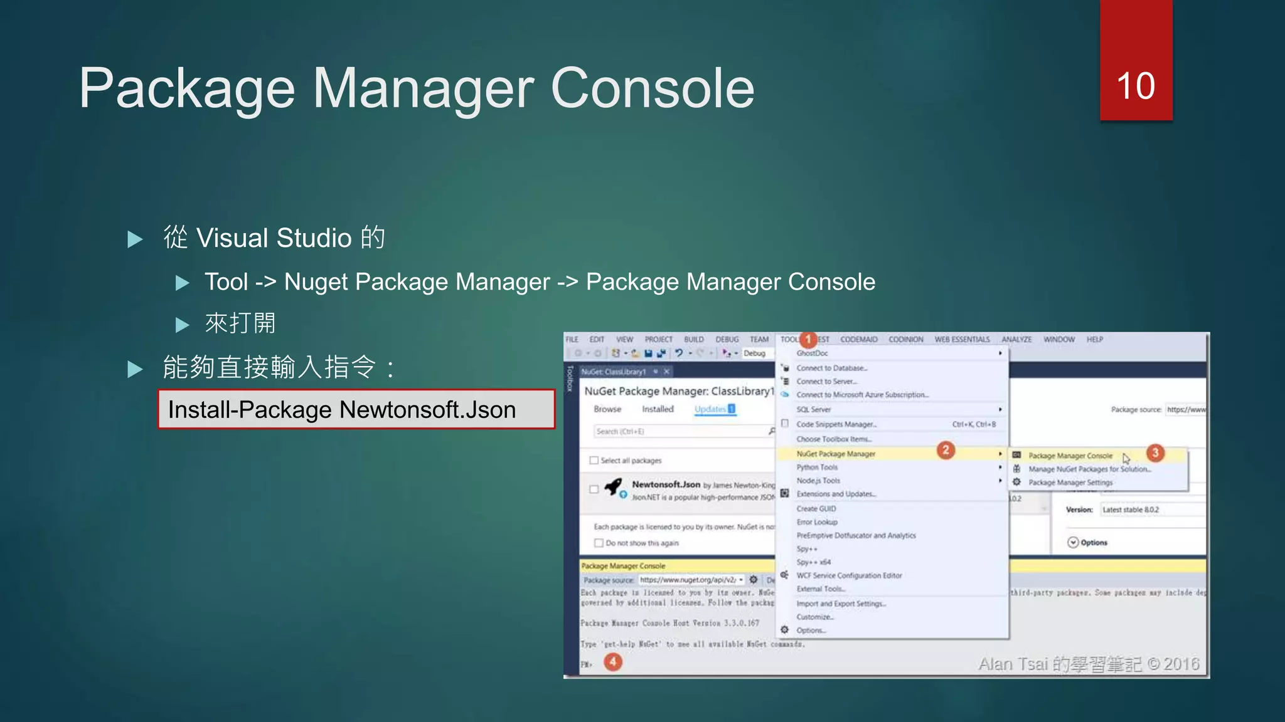1285x722 pixels.
Task: Click the Undo arrow icon in the toolbar
Action: click(678, 353)
